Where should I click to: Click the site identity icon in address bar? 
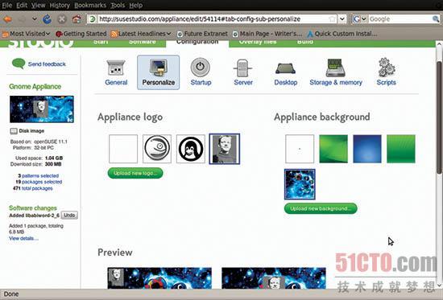point(92,19)
